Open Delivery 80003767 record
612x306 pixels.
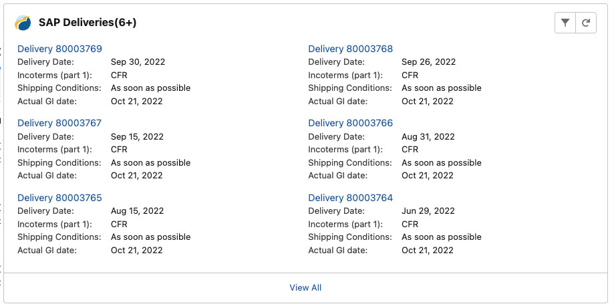(59, 123)
